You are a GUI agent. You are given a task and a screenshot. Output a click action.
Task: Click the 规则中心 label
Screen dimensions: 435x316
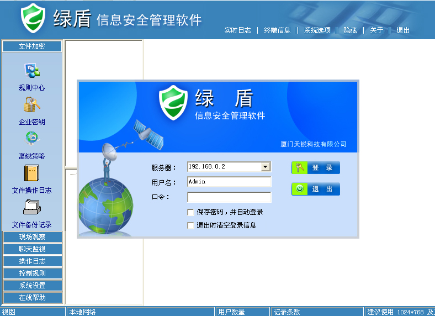pos(31,88)
